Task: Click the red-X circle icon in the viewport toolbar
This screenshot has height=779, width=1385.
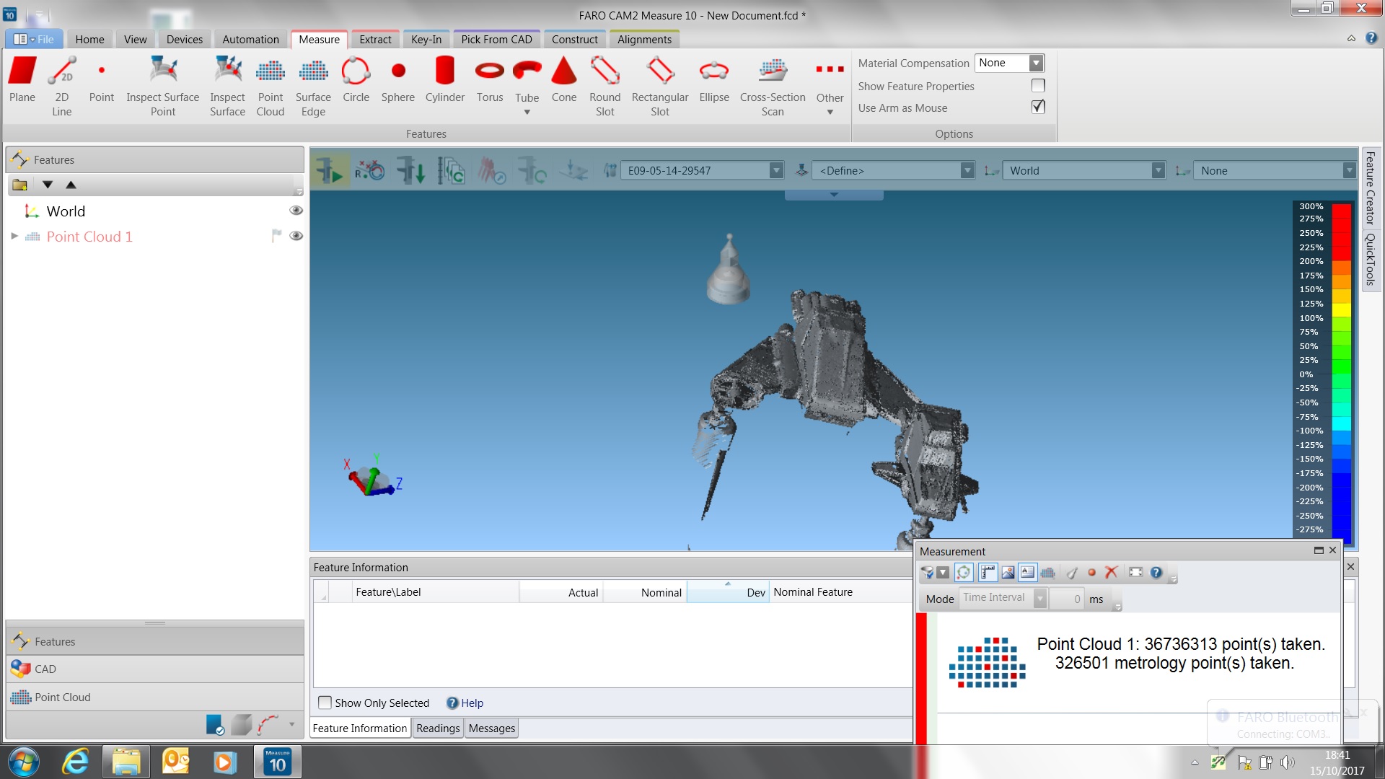Action: [x=370, y=171]
